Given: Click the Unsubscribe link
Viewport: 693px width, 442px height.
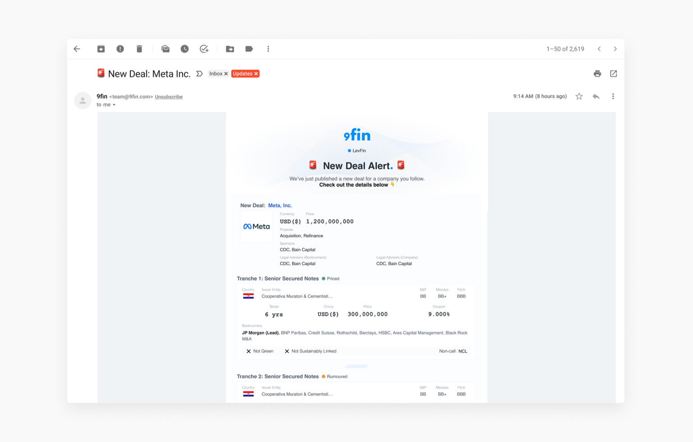Looking at the screenshot, I should coord(169,97).
